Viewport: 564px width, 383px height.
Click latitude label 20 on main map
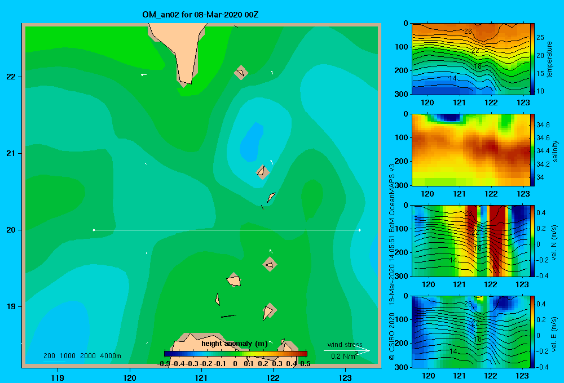[x=11, y=230]
